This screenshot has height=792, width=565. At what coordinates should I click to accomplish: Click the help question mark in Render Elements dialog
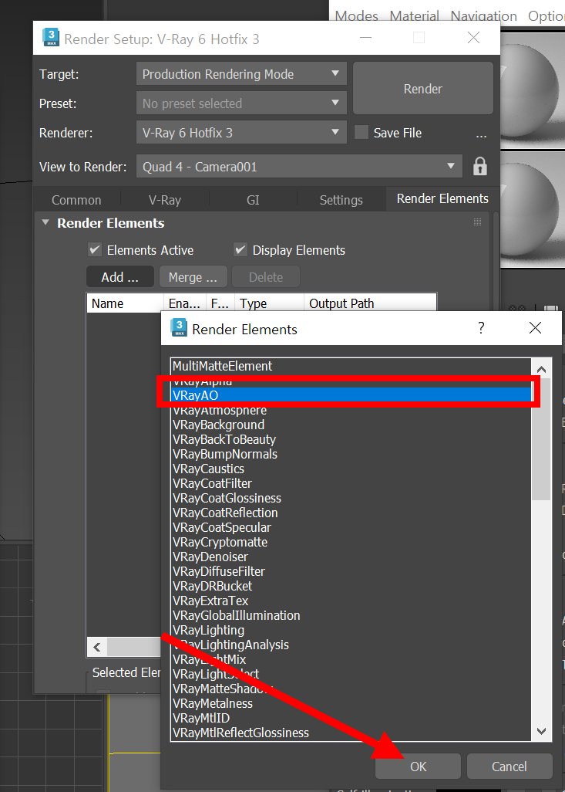pos(481,328)
